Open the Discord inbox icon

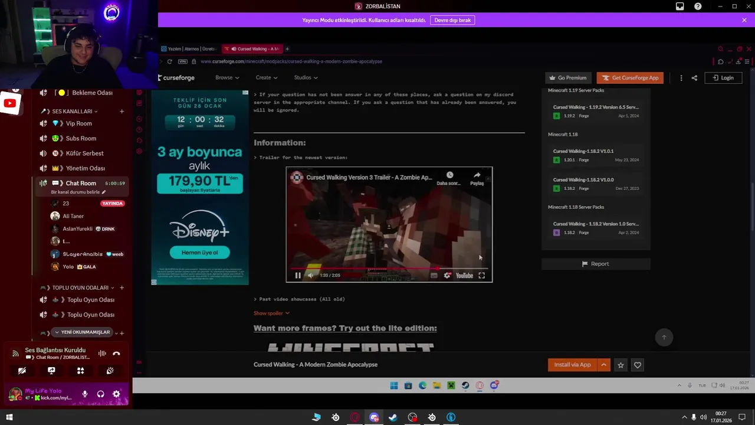point(680,6)
